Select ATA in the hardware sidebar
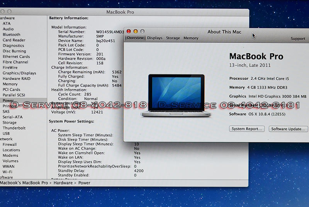Image resolution: width=309 pixels, height=207 pixels. tap(7, 24)
